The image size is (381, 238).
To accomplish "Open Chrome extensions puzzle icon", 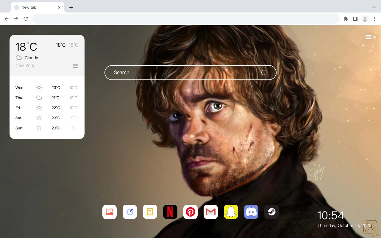I will [x=346, y=19].
